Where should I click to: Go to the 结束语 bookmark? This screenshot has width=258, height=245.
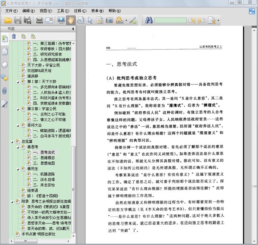[x=33, y=190]
